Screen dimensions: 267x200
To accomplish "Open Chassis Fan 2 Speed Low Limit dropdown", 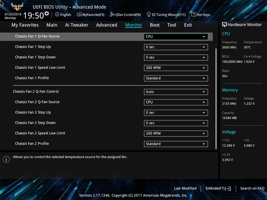I will [x=176, y=133].
